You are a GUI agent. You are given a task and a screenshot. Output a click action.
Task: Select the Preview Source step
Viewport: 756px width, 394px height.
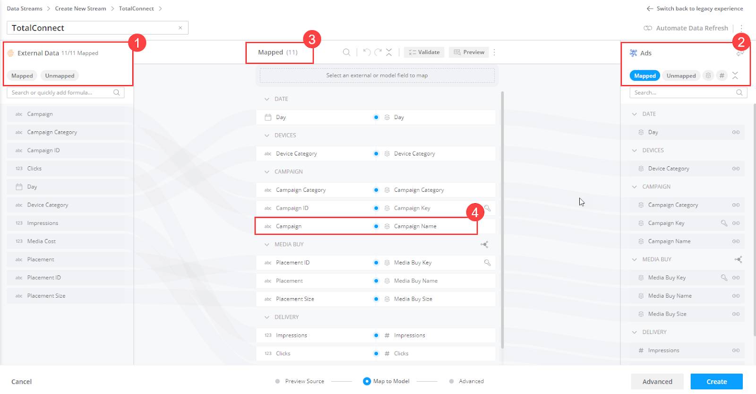pos(300,381)
